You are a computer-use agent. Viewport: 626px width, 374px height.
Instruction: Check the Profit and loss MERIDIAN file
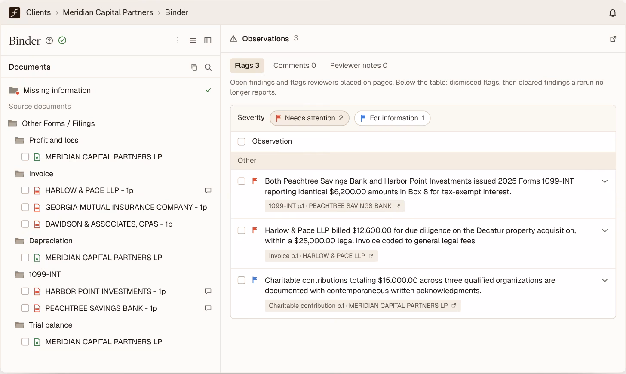(x=25, y=157)
